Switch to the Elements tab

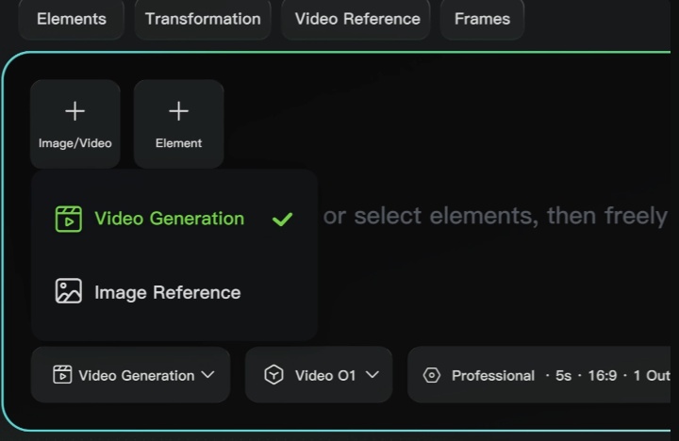72,19
